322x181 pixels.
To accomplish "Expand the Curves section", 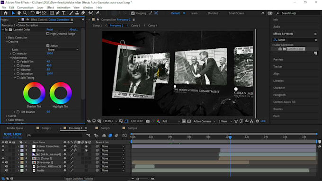I will tap(6, 116).
